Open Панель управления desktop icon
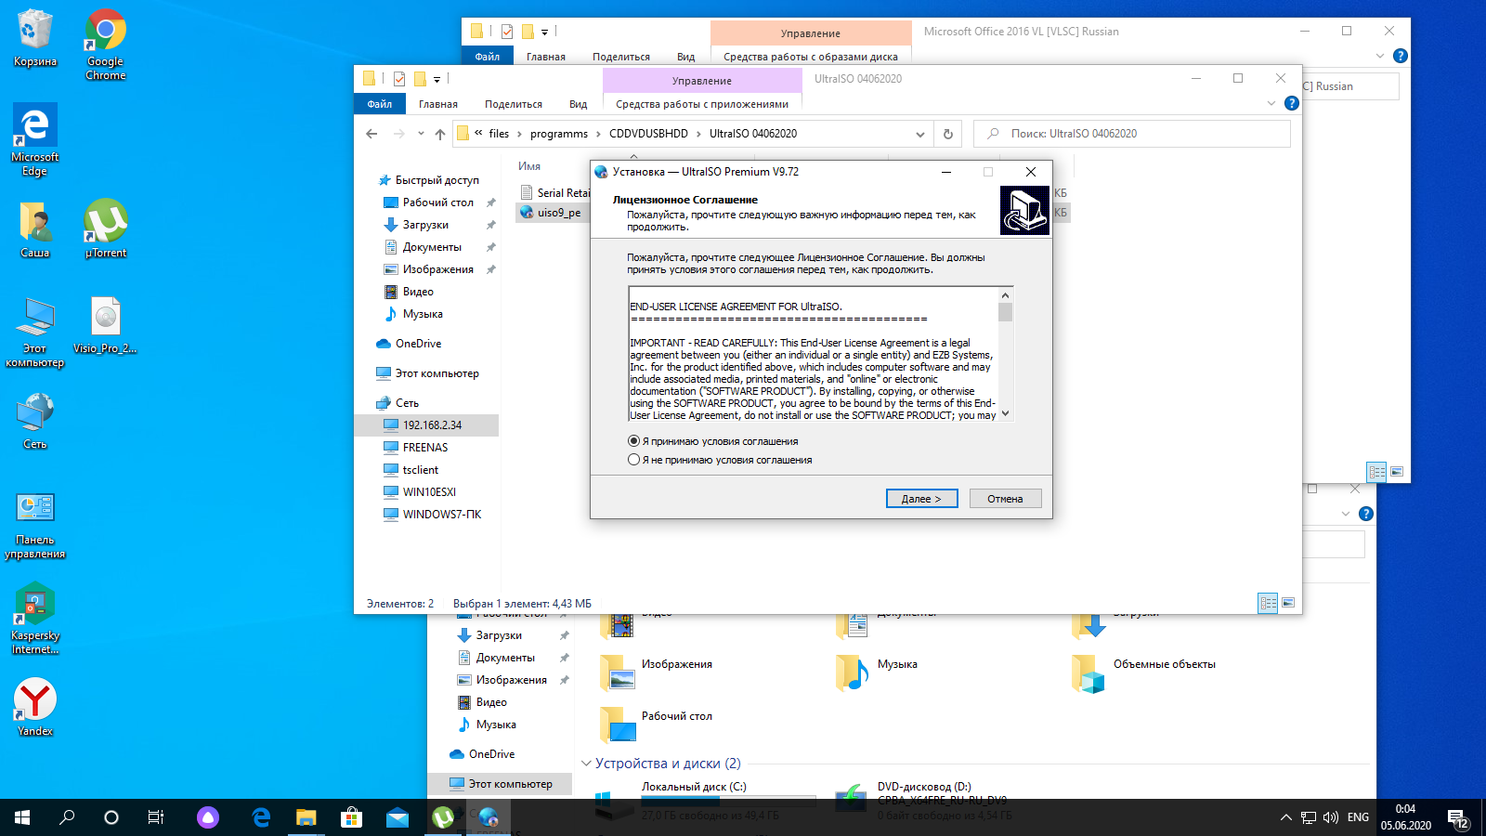 35,526
